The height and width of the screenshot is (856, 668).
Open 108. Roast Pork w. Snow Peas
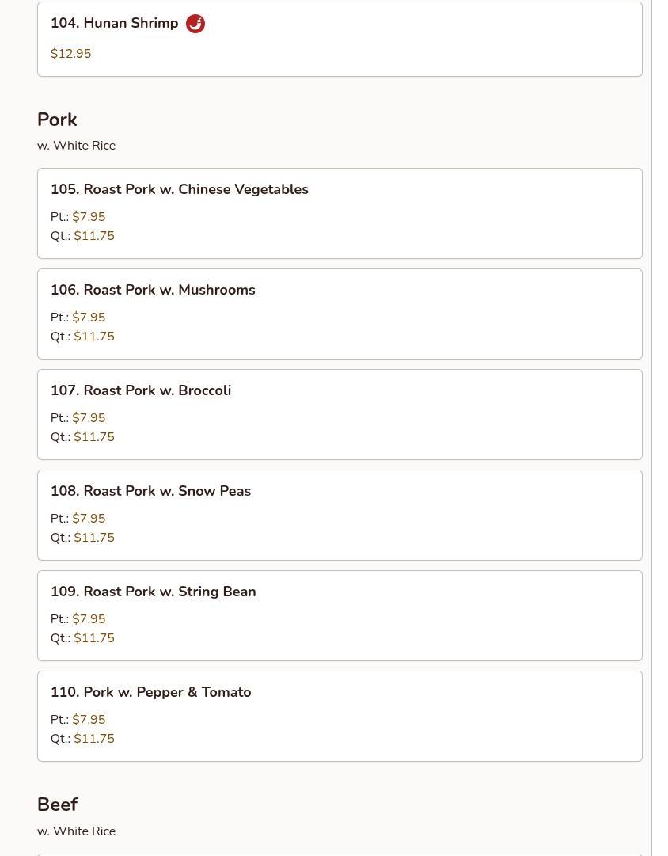pyautogui.click(x=150, y=491)
